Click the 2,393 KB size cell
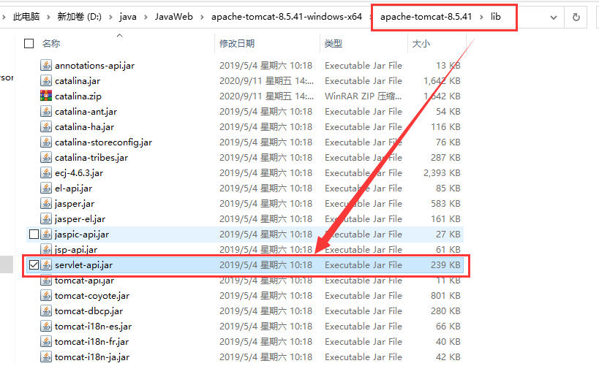The image size is (599, 366). [442, 173]
